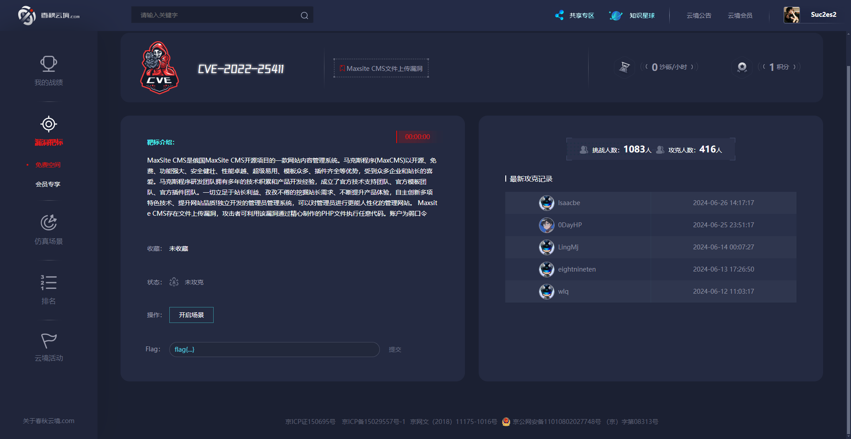This screenshot has height=439, width=851.
Task: Click the CVE hacker badge image
Action: coord(160,68)
